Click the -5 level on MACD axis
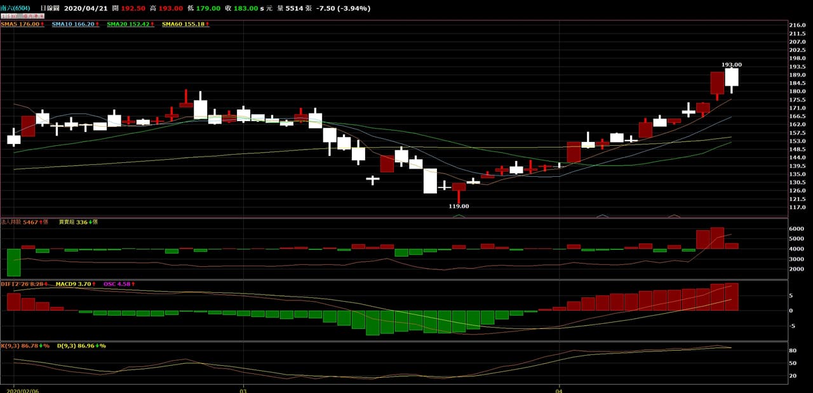The image size is (813, 393). 792,326
